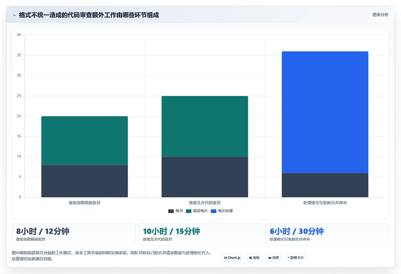Click the 进度 tag button
Image resolution: width=401 pixels, height=274 pixels.
click(x=274, y=258)
